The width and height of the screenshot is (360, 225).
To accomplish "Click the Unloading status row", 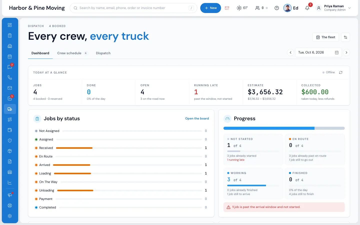I will (x=121, y=190).
